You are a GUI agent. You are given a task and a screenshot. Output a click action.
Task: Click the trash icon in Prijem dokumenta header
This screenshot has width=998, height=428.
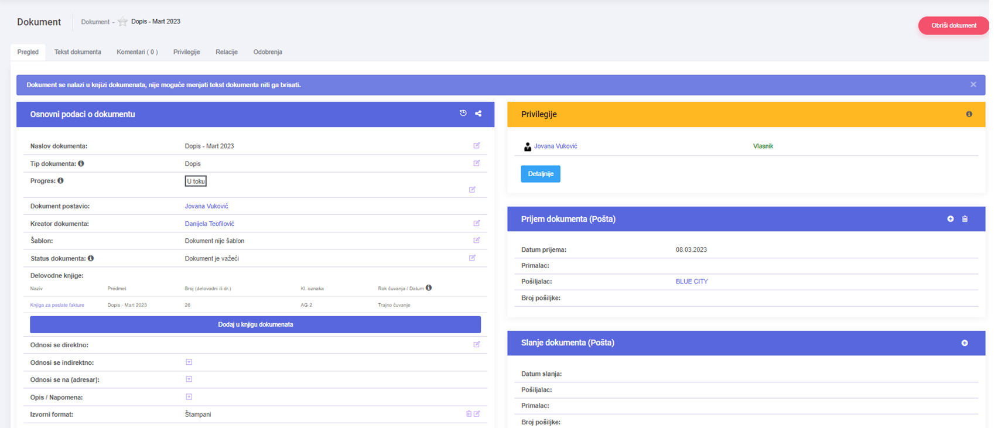(x=965, y=219)
